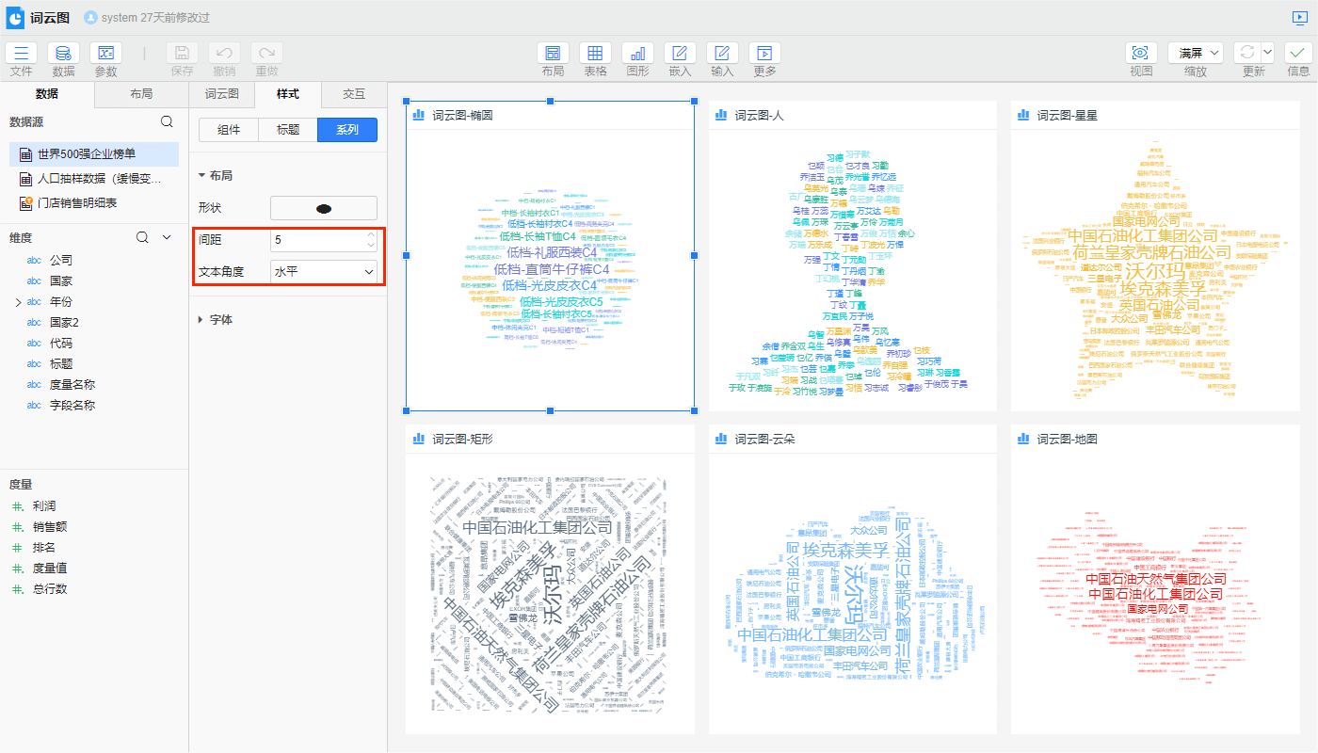This screenshot has height=753, width=1318.
Task: Select the 组件 (Component) segmented option
Action: tap(229, 130)
